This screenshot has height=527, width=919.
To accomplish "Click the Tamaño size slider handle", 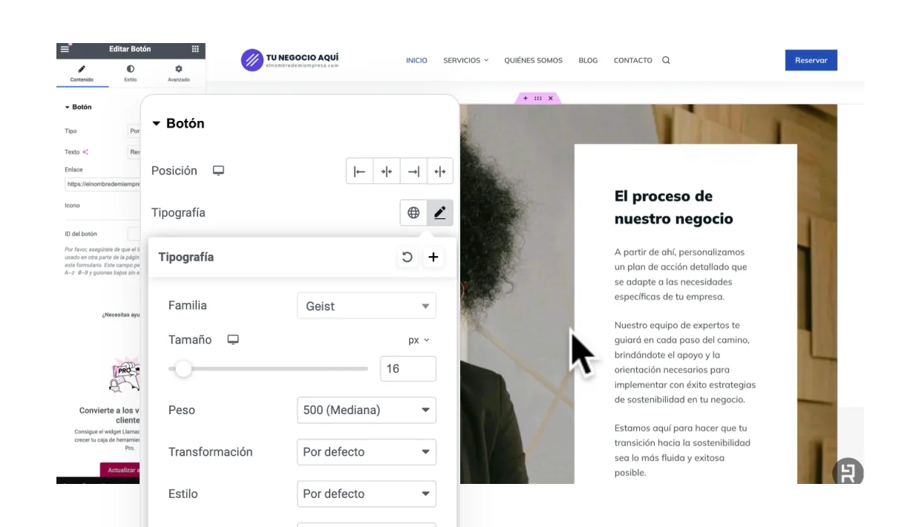I will click(x=183, y=368).
